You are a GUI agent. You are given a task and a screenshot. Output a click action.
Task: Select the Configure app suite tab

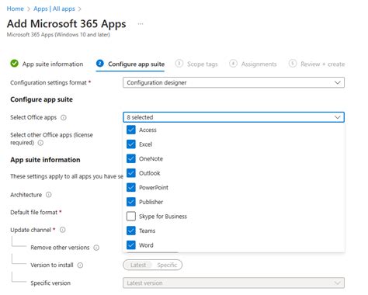pos(130,64)
